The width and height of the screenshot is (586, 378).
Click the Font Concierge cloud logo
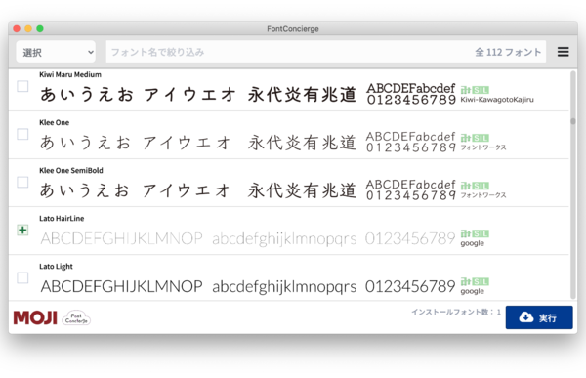[x=76, y=317]
